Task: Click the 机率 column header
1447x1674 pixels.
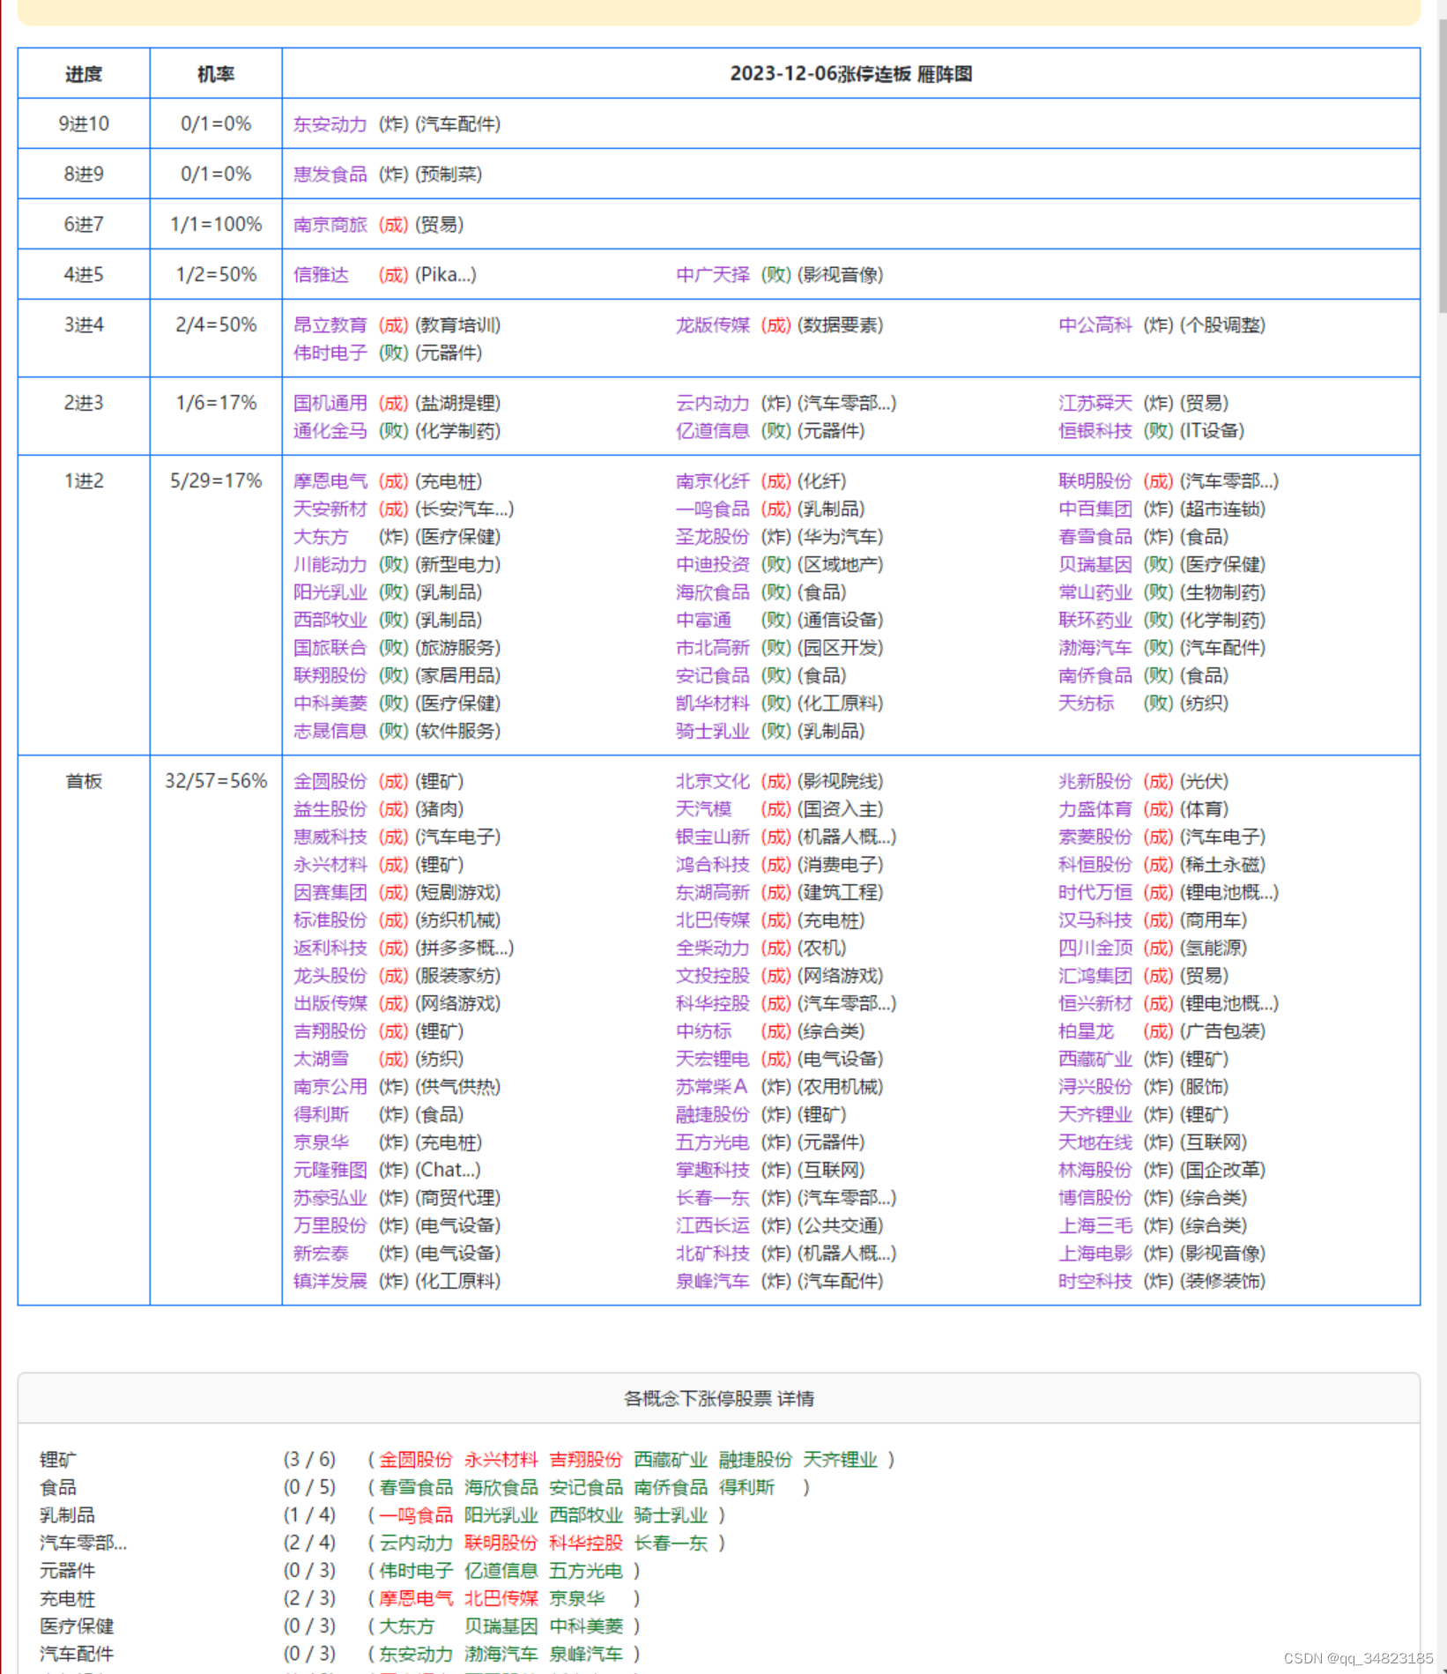Action: pyautogui.click(x=216, y=74)
